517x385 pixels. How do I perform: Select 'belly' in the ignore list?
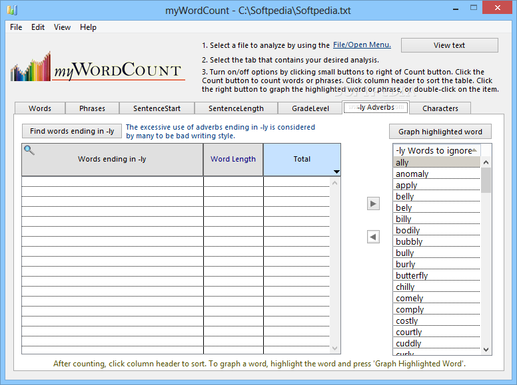point(436,196)
